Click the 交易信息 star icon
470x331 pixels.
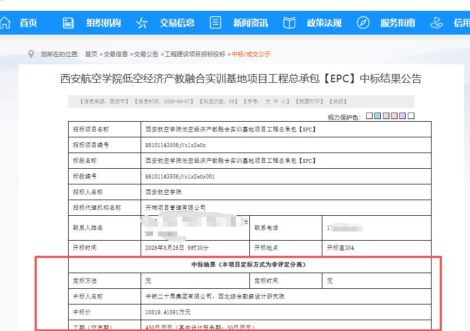pyautogui.click(x=142, y=23)
